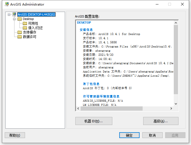Click the 发行版本 10.4.1 line

(96, 38)
